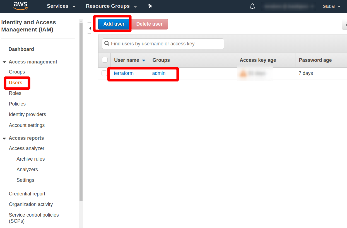Open Access analyzer page
Screen dimensions: 347x228
click(x=26, y=148)
